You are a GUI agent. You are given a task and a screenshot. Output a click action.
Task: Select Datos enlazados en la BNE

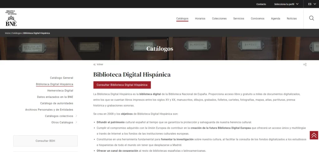[x=55, y=97]
